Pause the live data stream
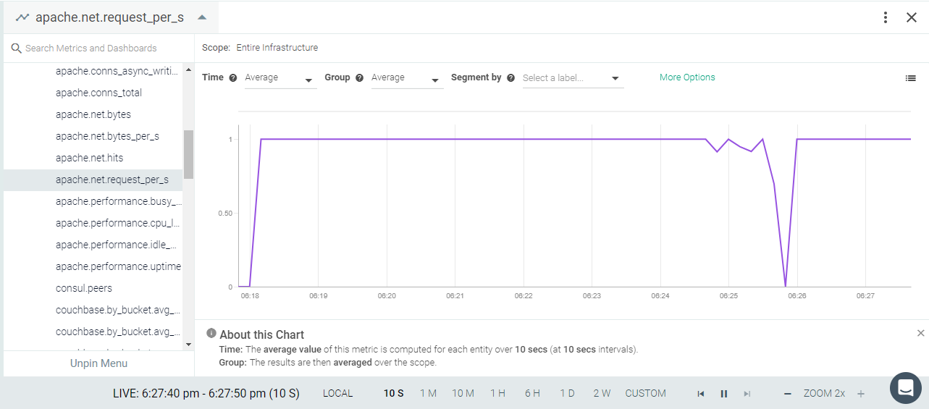This screenshot has width=929, height=409. (724, 394)
